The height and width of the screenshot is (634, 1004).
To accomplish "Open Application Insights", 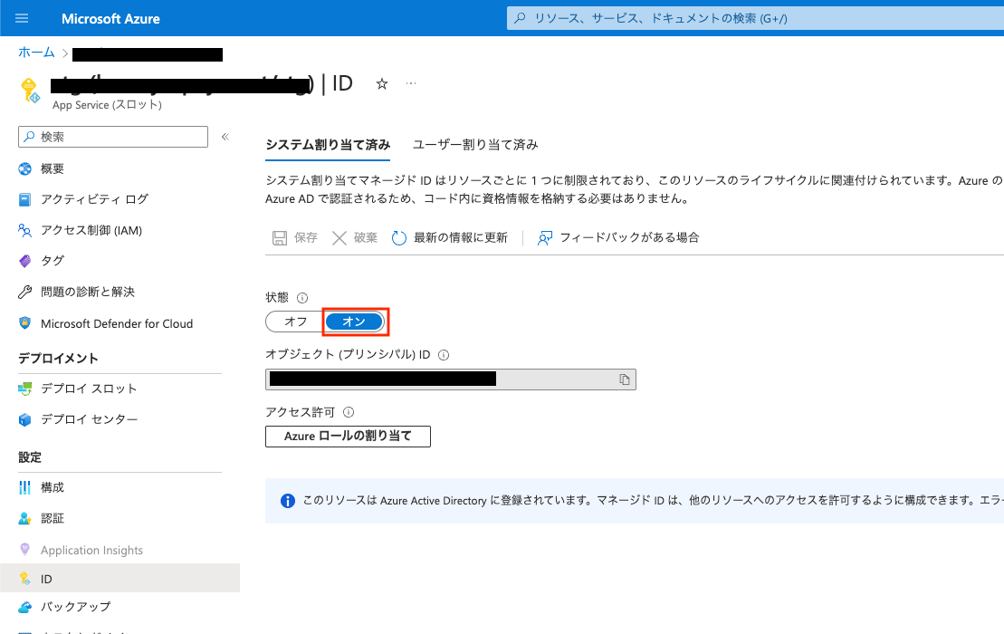I will (91, 550).
